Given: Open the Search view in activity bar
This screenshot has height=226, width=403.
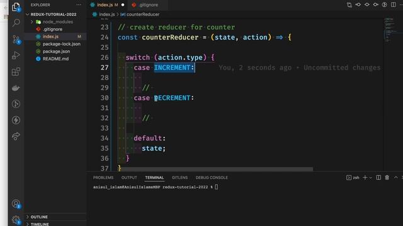Looking at the screenshot, I should 16,23.
